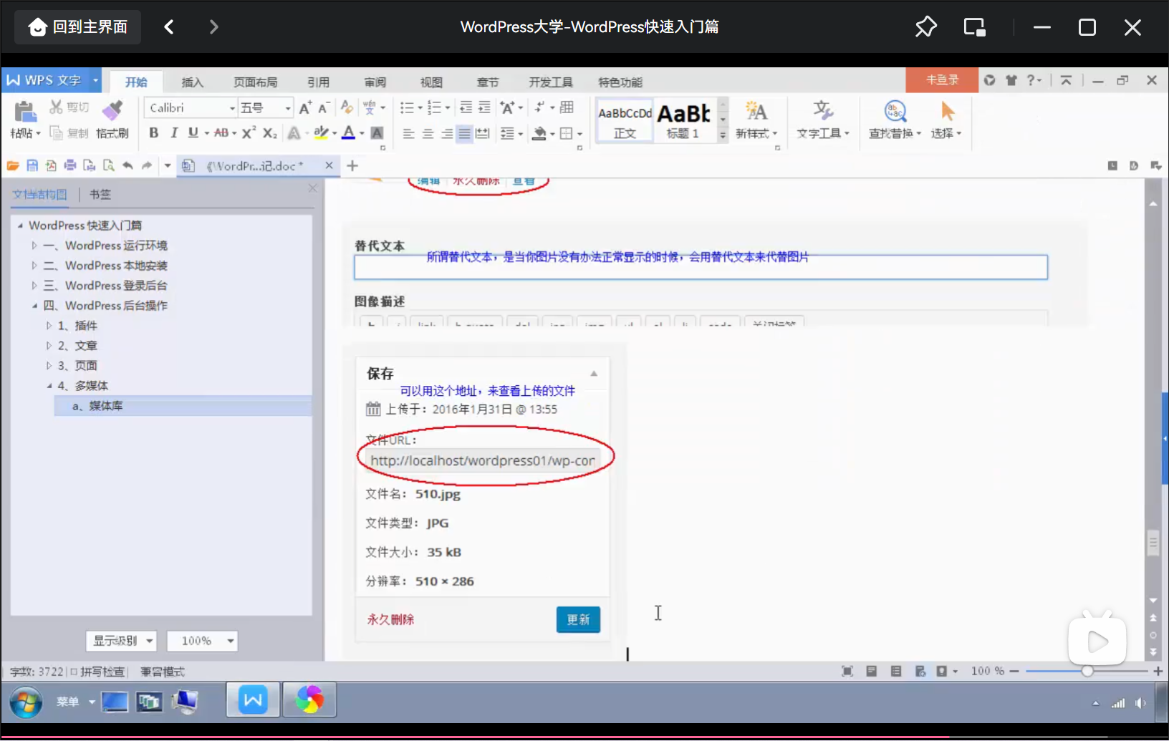This screenshot has width=1169, height=741.
Task: Align text right
Action: pos(446,133)
